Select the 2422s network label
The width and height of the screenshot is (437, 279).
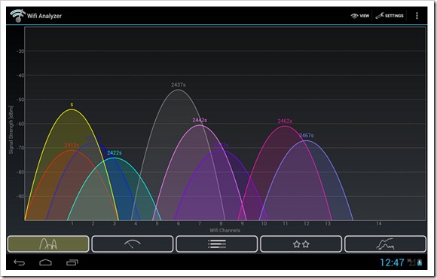[x=115, y=153]
